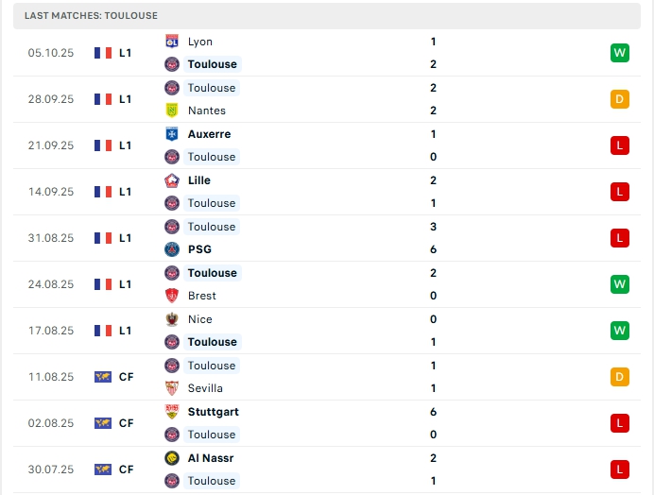654x495 pixels.
Task: Click the Nantes club crest icon
Action: (172, 111)
